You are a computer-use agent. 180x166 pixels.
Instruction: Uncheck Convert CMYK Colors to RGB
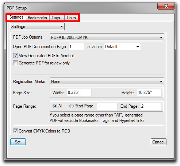(x=15, y=131)
